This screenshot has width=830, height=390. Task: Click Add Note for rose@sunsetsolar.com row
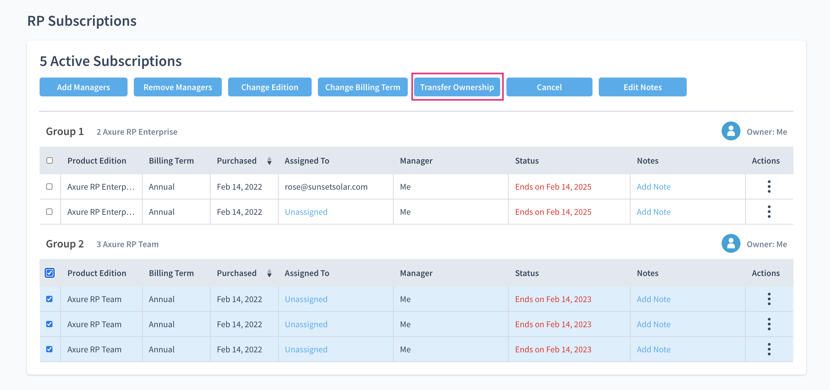[653, 187]
